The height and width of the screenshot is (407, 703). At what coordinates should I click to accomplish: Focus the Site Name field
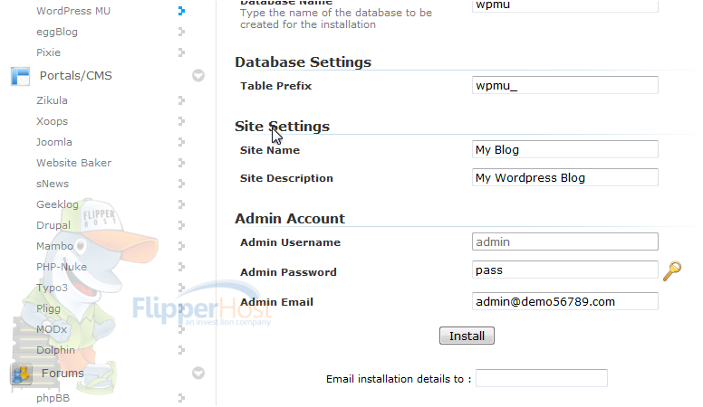(565, 149)
